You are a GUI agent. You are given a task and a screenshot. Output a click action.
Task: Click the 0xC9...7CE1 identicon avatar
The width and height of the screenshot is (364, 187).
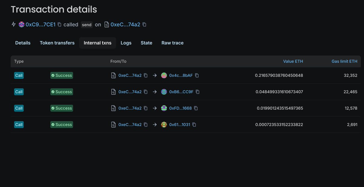click(x=22, y=25)
